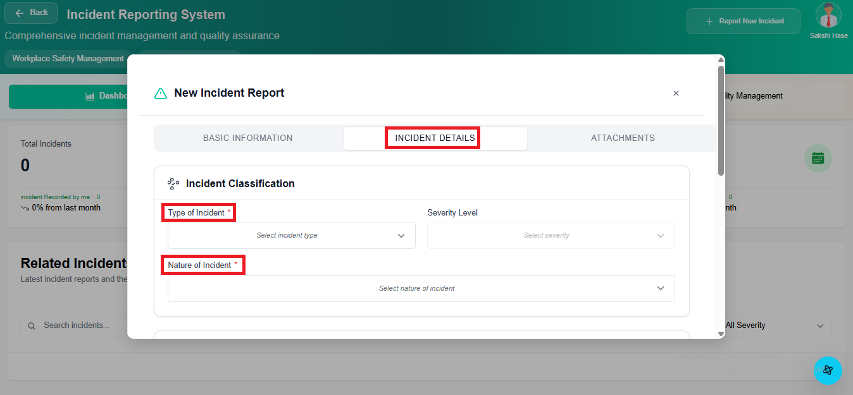Click the Back button
This screenshot has height=395, width=853.
coord(31,13)
